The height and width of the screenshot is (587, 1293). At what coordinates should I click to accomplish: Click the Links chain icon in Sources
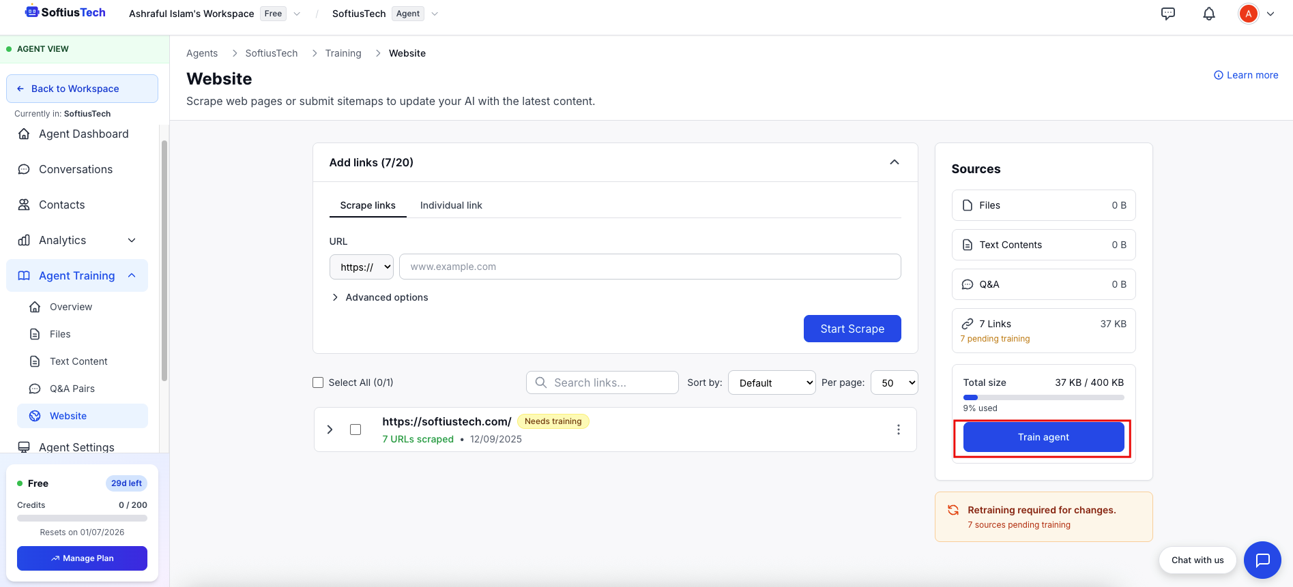[x=968, y=324]
